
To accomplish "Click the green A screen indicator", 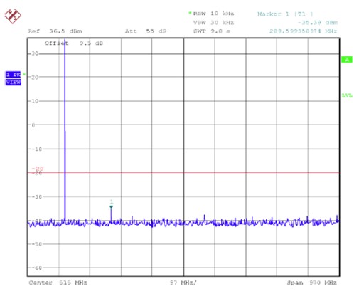I will (x=347, y=59).
